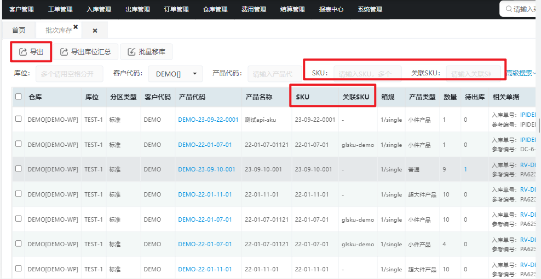Screen dimensions: 541x279
Task: Click SKU cell 23-09-22-0001
Action: (315, 120)
